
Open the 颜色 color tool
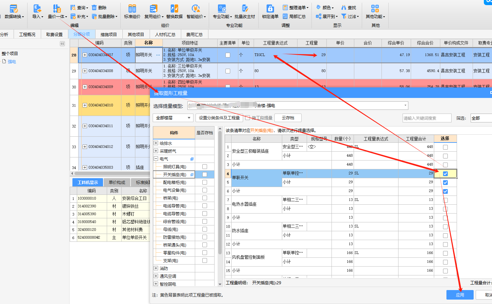click(325, 7)
